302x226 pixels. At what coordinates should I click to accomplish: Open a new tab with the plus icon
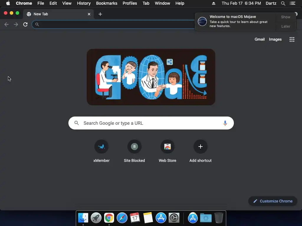(x=100, y=14)
